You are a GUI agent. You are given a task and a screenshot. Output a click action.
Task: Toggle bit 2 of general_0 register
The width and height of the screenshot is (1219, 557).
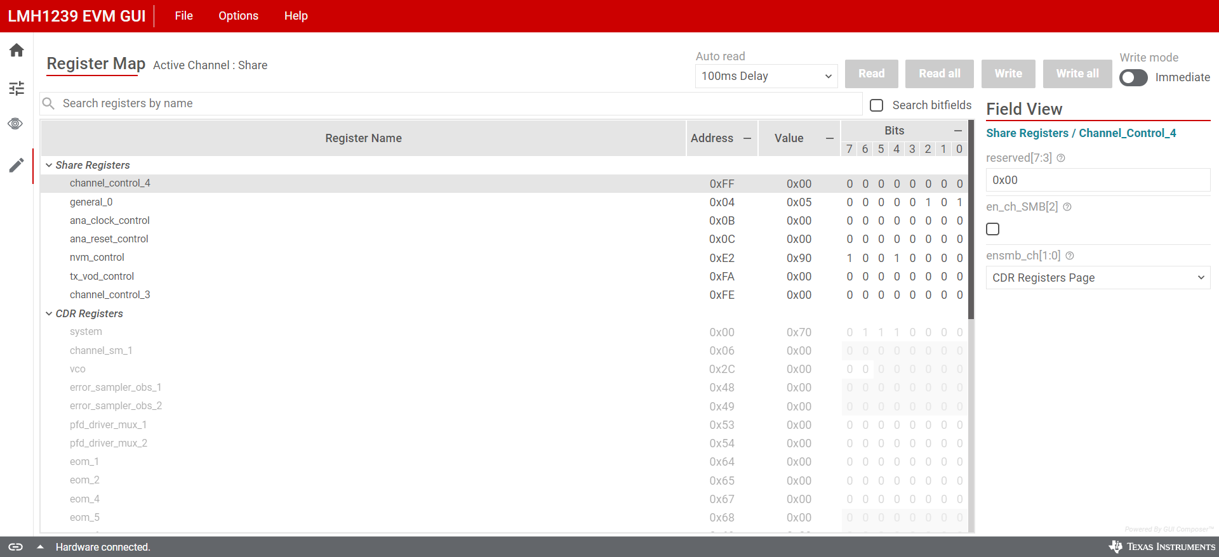coord(928,202)
